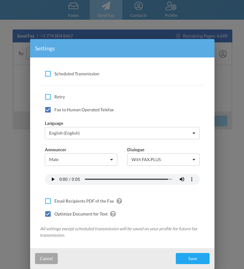Open the Faxes inbox icon
This screenshot has width=244, height=269.
(73, 7)
